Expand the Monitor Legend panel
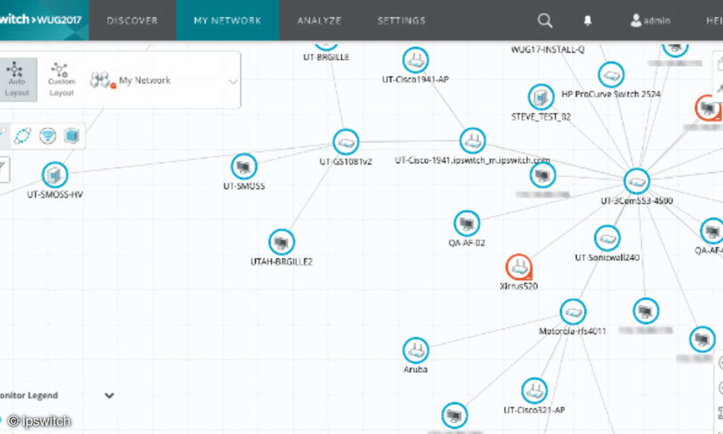Screen dimensions: 723x434 click(x=109, y=395)
